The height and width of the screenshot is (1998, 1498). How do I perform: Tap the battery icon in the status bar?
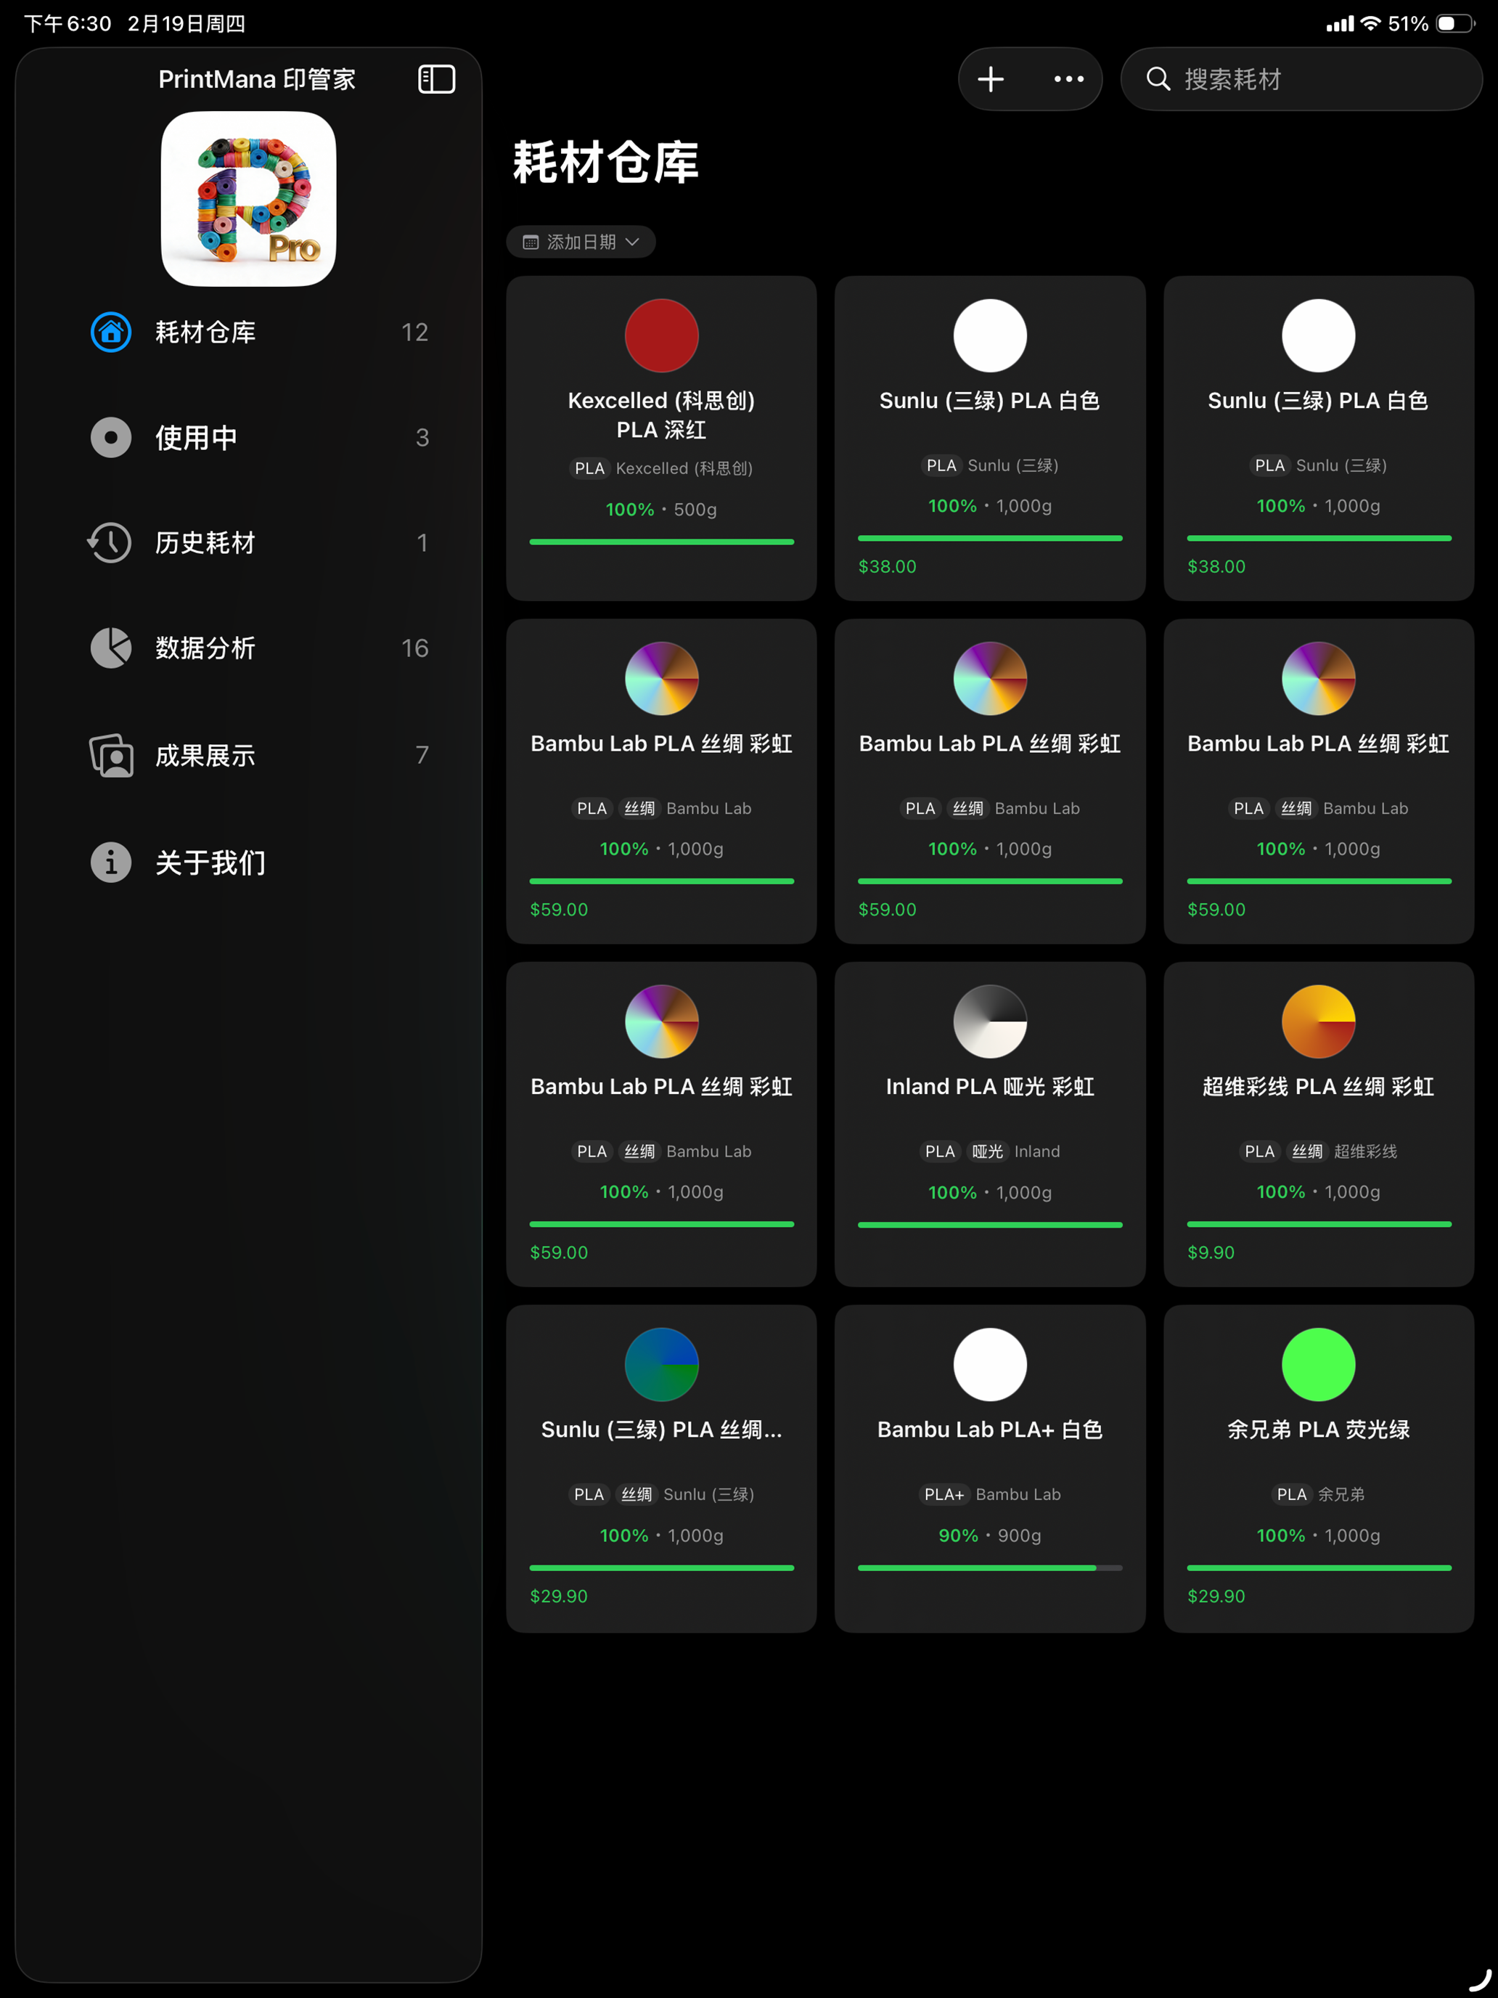[x=1454, y=23]
